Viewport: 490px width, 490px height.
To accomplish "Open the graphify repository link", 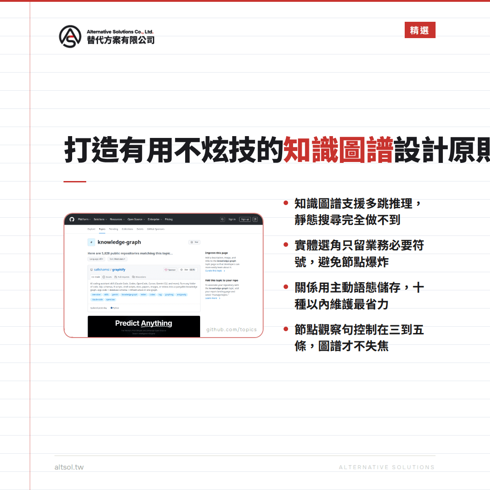I will click(x=119, y=269).
